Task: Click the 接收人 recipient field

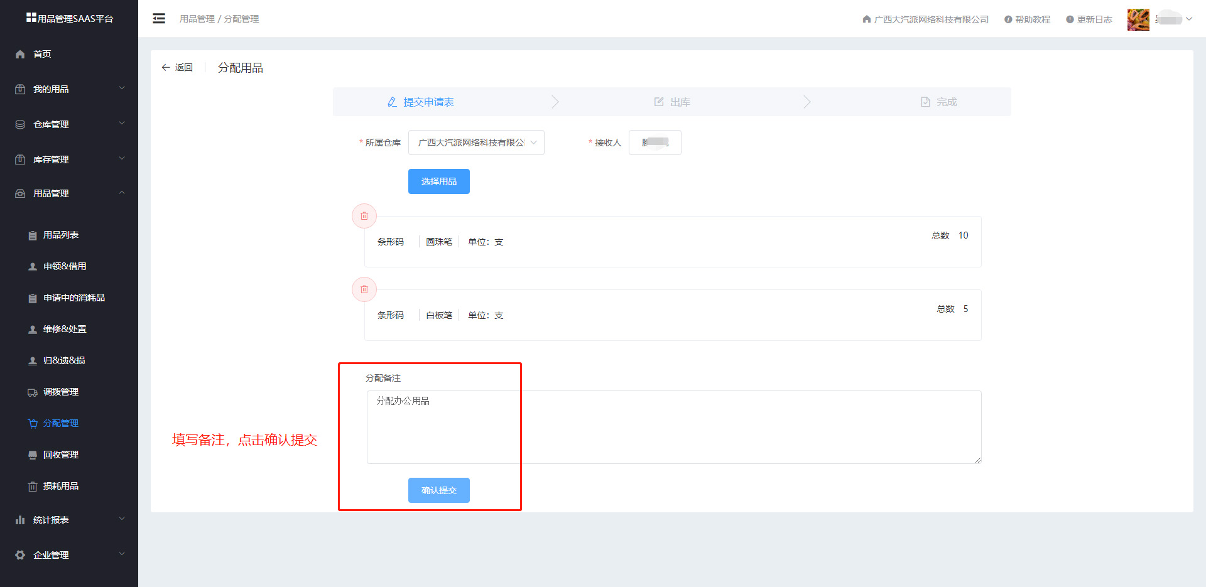Action: pyautogui.click(x=655, y=143)
